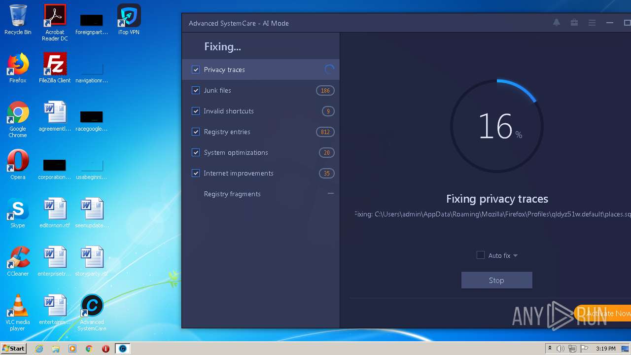This screenshot has height=355, width=631.
Task: Stop the fixing process
Action: (496, 280)
